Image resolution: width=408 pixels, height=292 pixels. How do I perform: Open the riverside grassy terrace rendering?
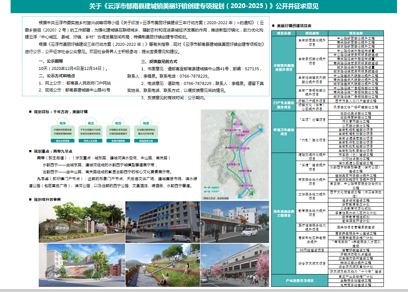pos(163,265)
